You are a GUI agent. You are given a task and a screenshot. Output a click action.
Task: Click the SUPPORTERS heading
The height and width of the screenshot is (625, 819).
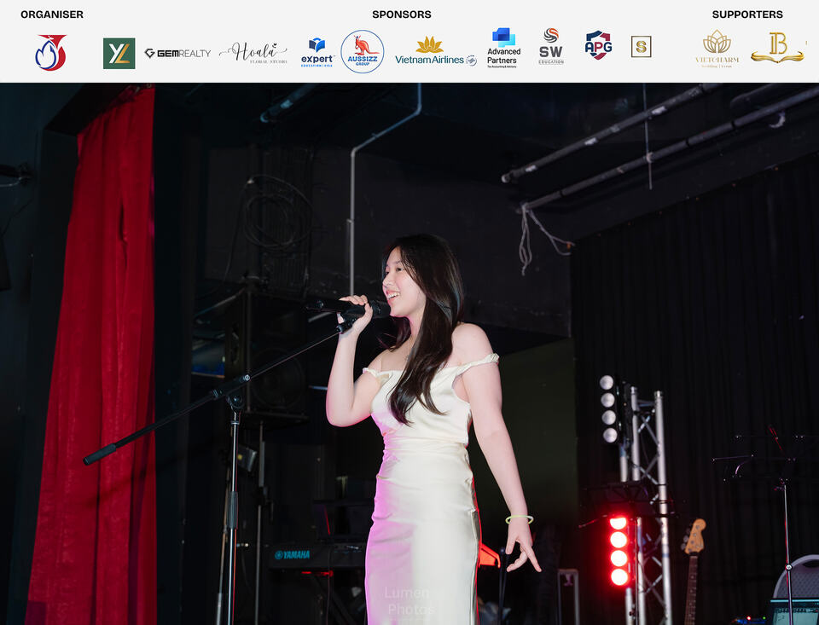point(747,14)
